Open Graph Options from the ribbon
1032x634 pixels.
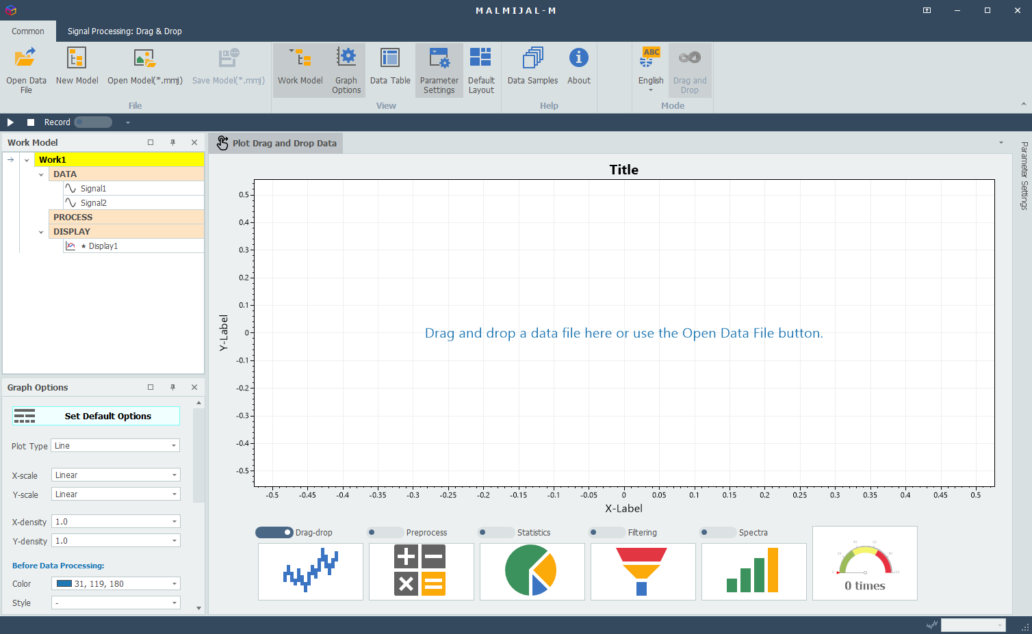tap(346, 70)
